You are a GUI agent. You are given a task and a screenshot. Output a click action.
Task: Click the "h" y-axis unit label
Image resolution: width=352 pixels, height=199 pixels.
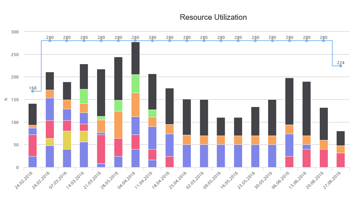(x=5, y=99)
